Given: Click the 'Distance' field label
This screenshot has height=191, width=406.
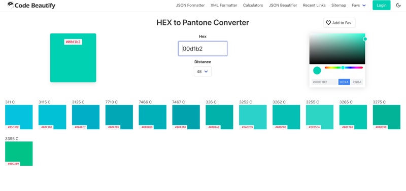Looking at the screenshot, I should coord(202,62).
